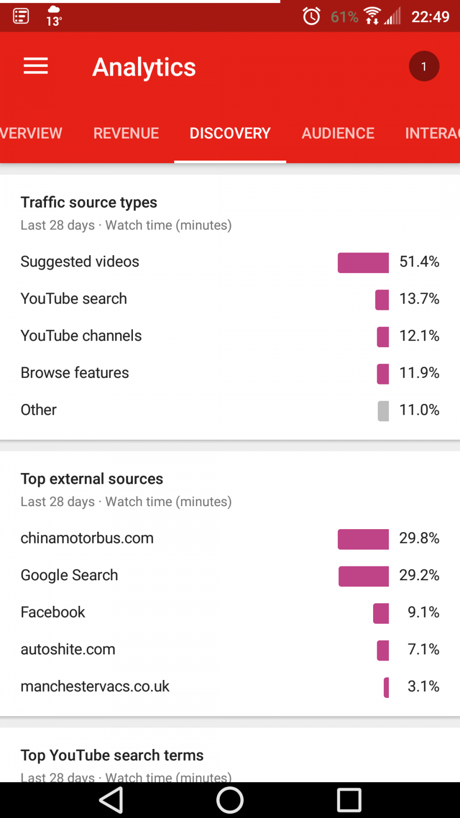The image size is (460, 818).
Task: Switch to the Audience tab
Action: click(x=338, y=133)
